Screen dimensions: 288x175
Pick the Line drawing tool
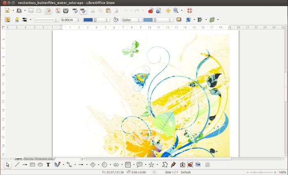(17, 165)
